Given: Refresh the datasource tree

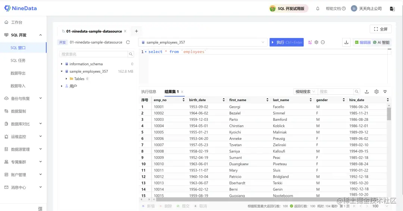Looking at the screenshot, I should [x=128, y=42].
